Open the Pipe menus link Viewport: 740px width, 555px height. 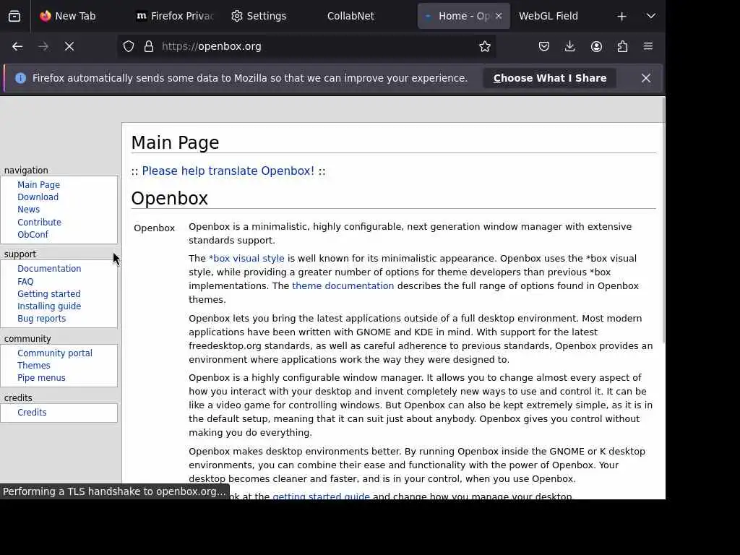[x=41, y=377]
